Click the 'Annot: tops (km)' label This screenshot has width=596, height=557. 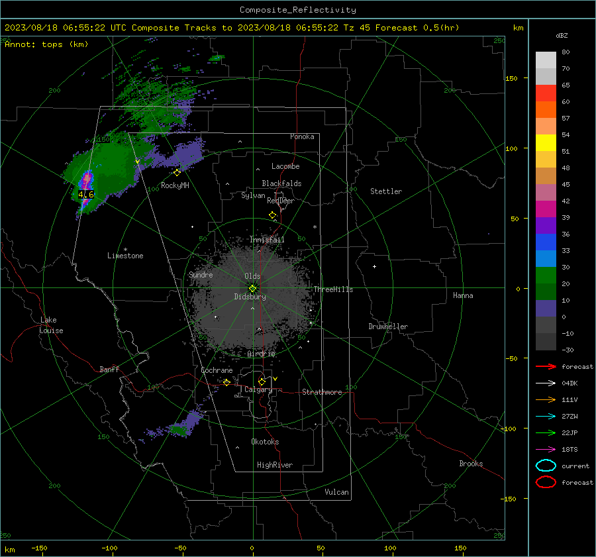click(x=46, y=44)
